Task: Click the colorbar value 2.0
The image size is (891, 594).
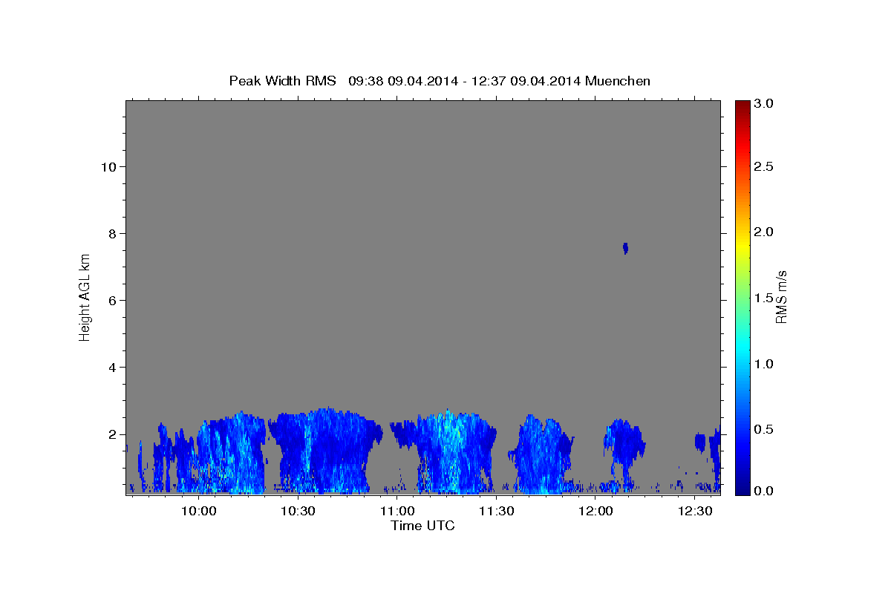Action: click(765, 232)
